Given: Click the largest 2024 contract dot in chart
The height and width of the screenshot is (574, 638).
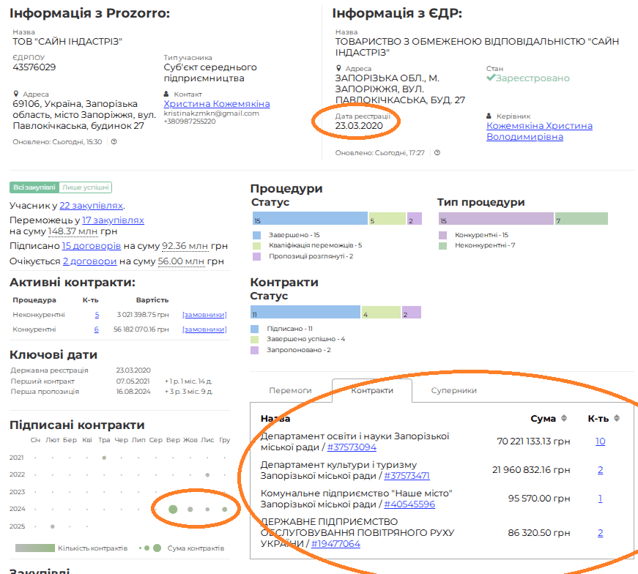Looking at the screenshot, I should [x=173, y=509].
